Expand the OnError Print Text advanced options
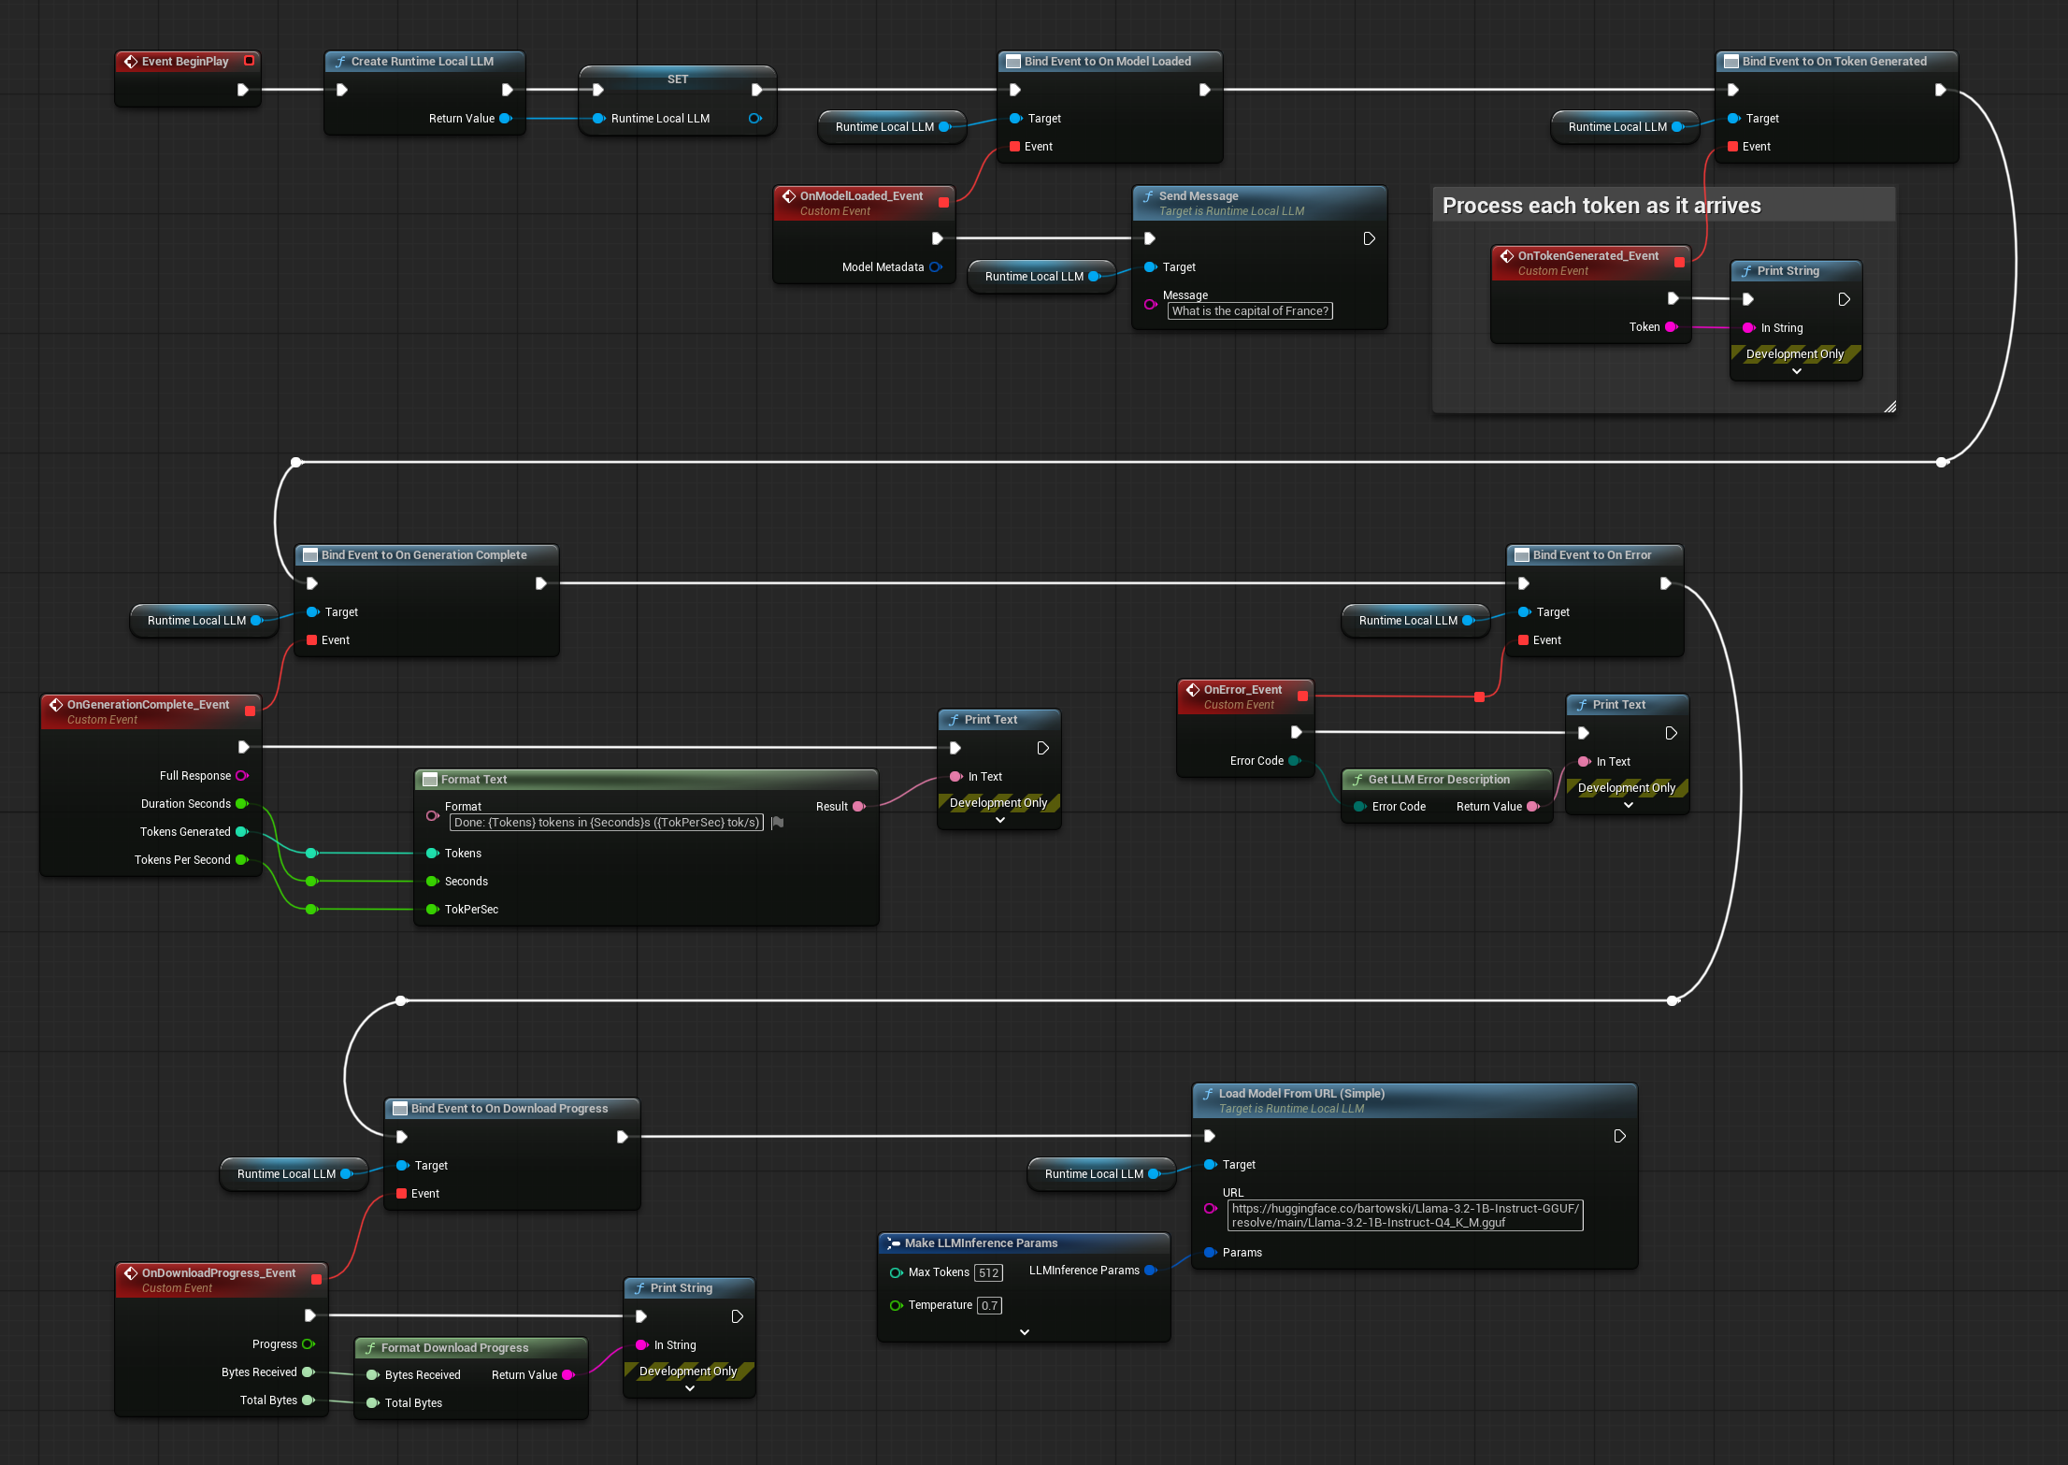Viewport: 2068px width, 1465px height. click(x=1628, y=805)
